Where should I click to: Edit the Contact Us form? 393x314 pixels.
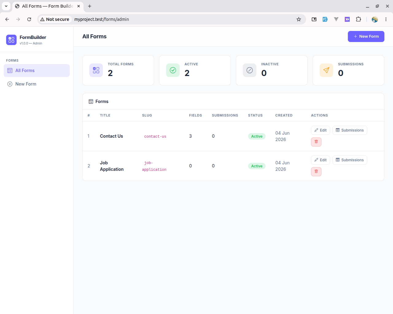[321, 130]
